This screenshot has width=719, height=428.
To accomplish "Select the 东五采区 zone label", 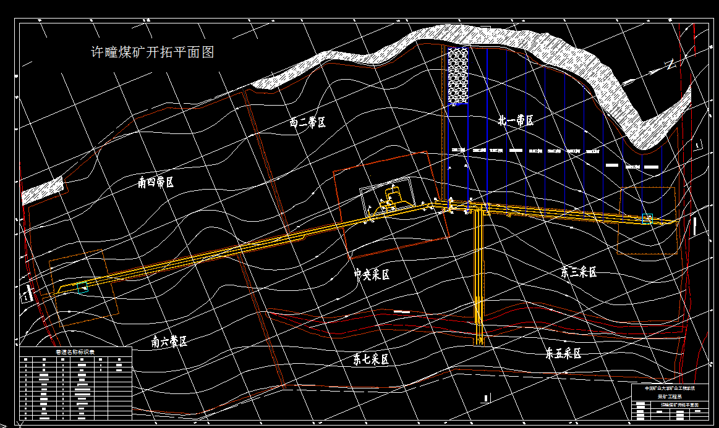I will click(563, 353).
